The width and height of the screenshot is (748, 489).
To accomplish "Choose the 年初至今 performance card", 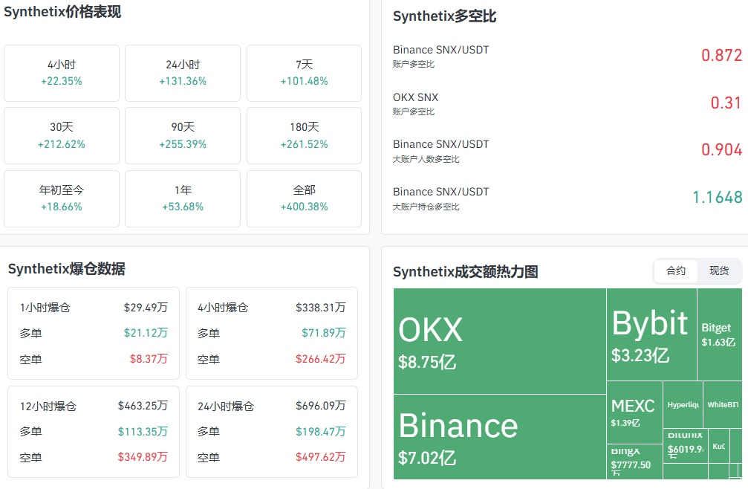I will pyautogui.click(x=62, y=198).
